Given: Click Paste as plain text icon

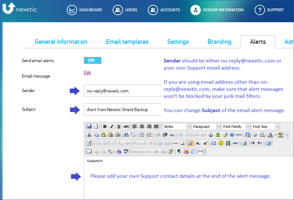Looking at the screenshot, I should click(110, 135).
